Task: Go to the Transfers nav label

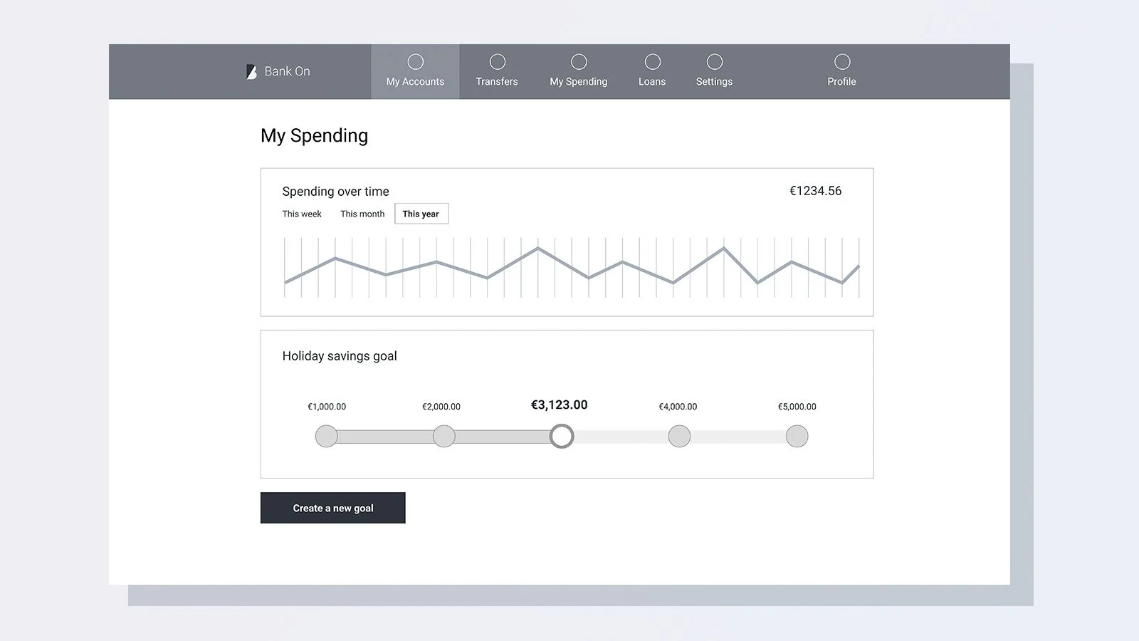Action: point(497,82)
